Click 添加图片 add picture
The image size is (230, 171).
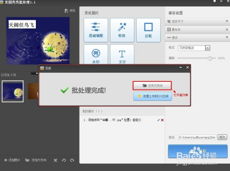12,160
